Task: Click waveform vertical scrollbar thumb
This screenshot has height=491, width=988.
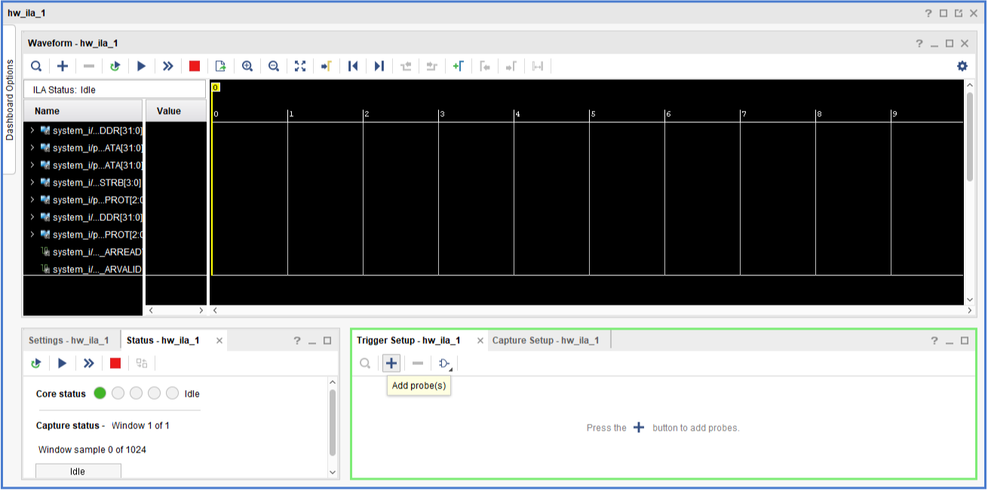Action: 970,136
